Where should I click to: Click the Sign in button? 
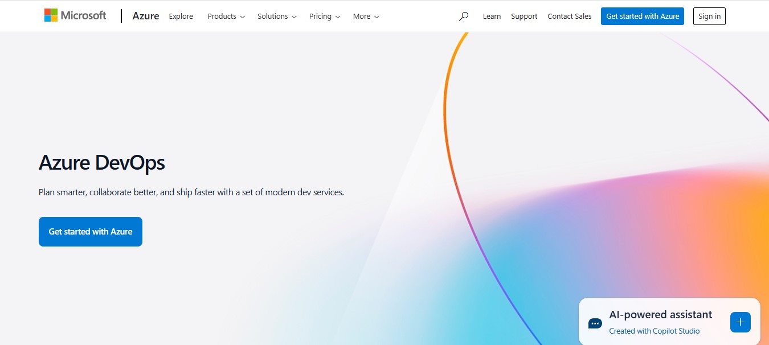[709, 16]
